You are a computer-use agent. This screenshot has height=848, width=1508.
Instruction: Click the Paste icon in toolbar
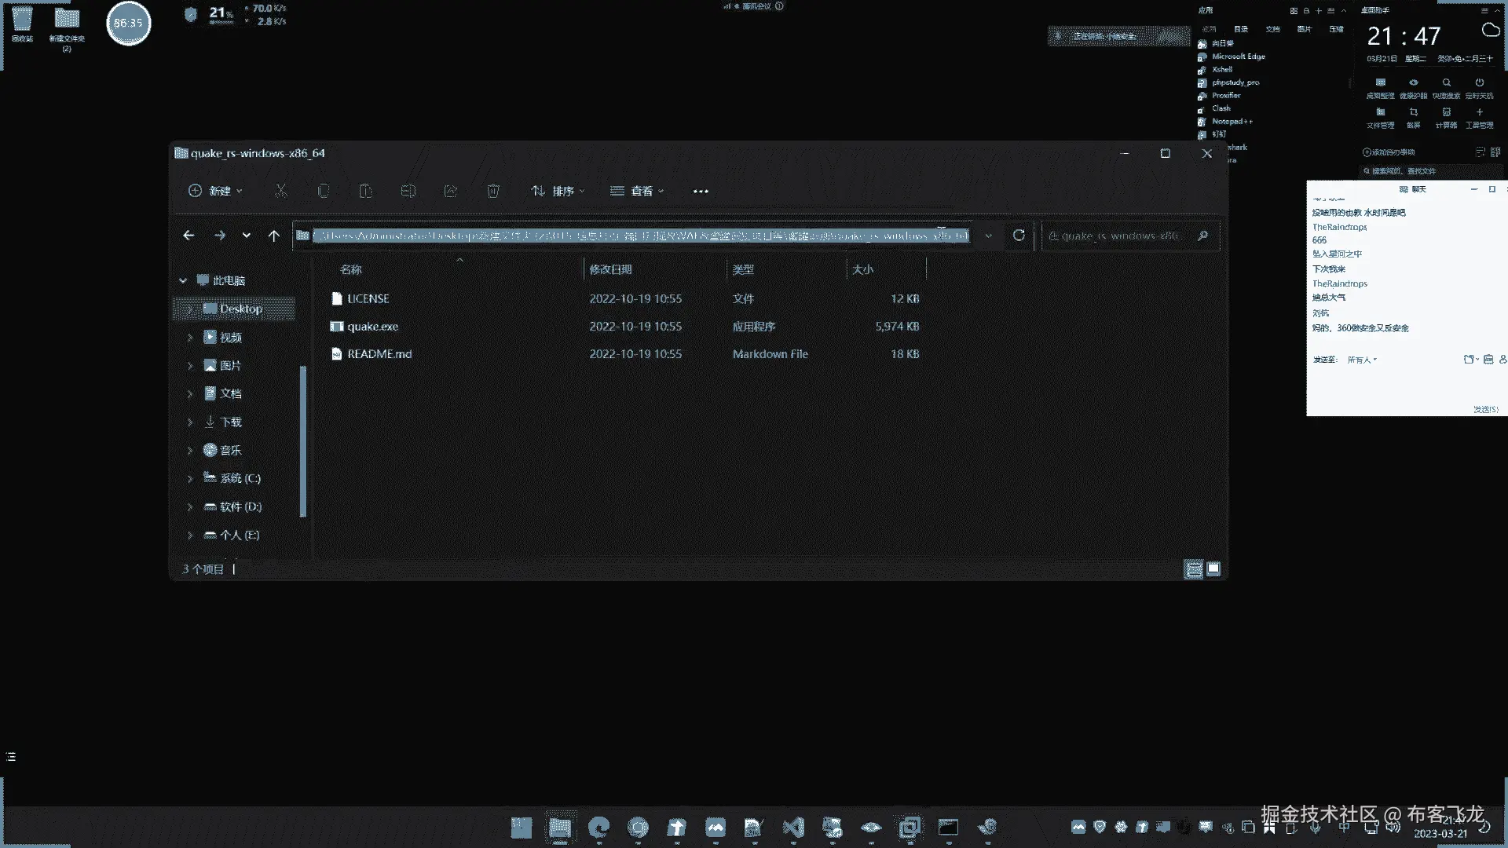[x=365, y=191]
